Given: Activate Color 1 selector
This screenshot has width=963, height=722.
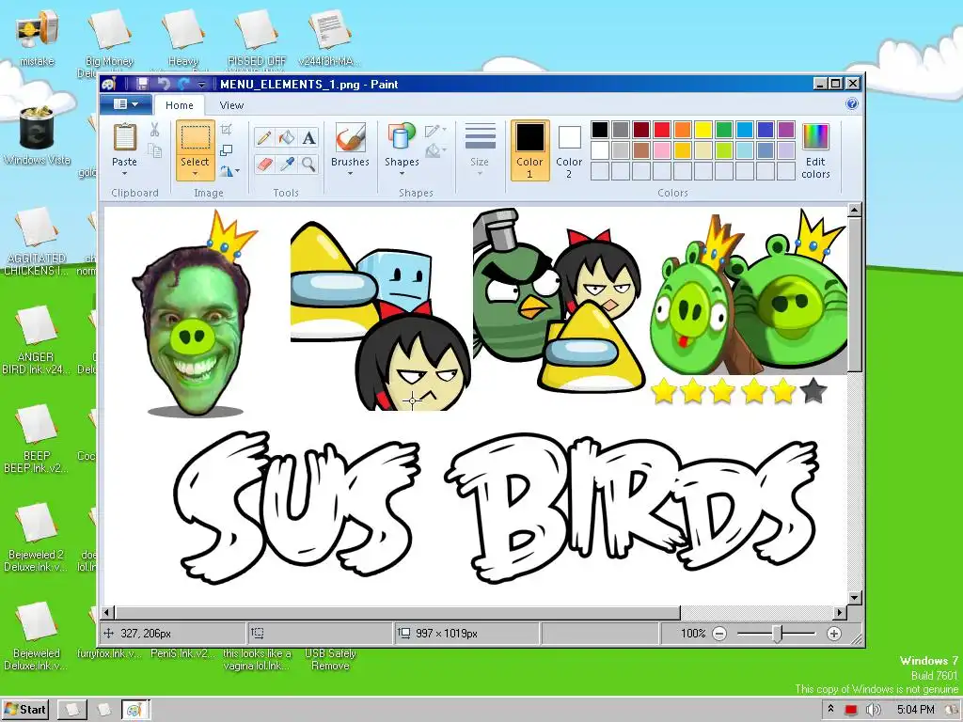Looking at the screenshot, I should point(529,150).
